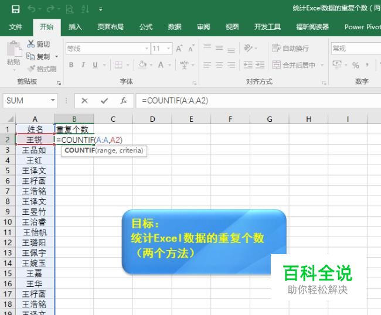Viewport: 381px width, 315px height.
Task: Click the COUNTIF function tooltip link
Action: [x=80, y=150]
